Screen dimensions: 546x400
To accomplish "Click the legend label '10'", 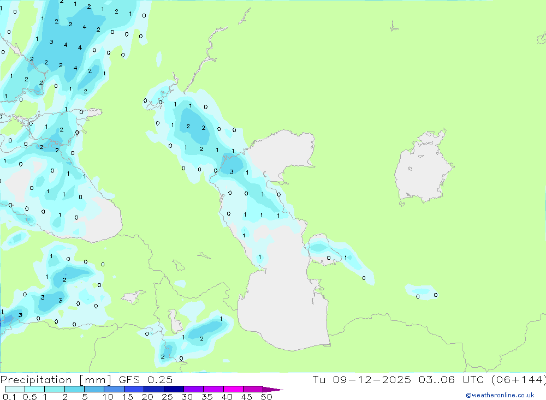I will click(x=108, y=397).
